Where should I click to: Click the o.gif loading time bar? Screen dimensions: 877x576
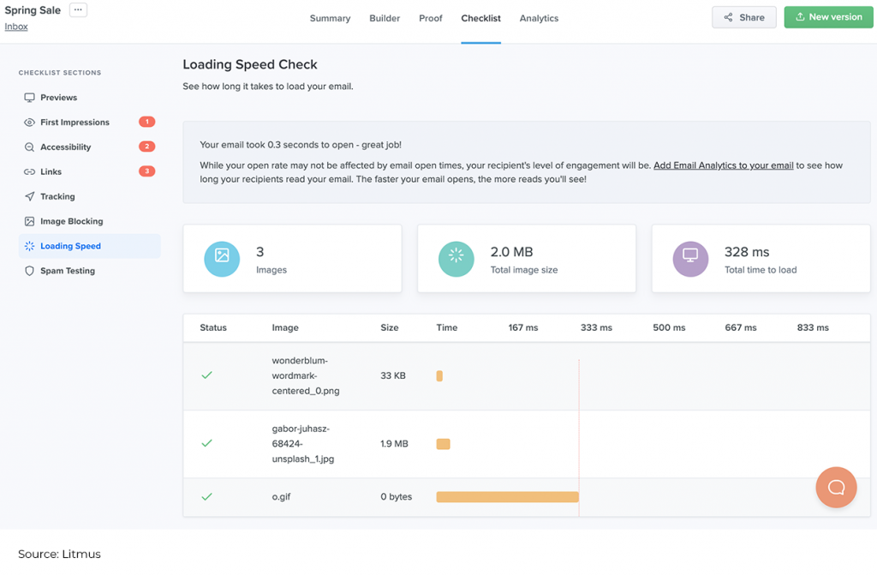pos(507,496)
